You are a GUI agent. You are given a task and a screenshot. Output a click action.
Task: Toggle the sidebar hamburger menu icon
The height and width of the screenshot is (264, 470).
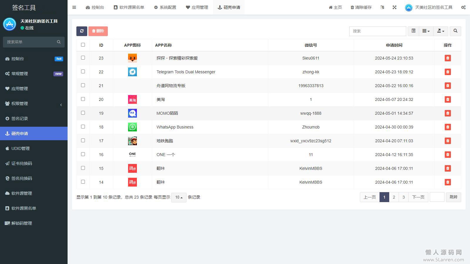click(74, 7)
